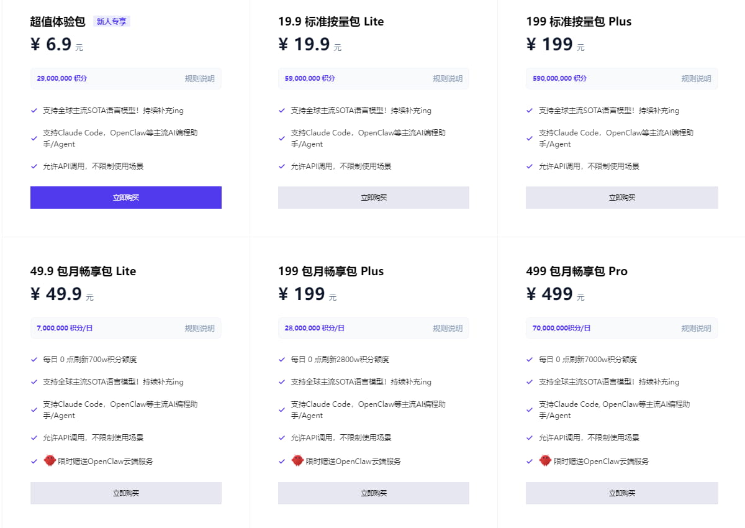Click the checkmark beside 每日 0 点刷新700w积分额度
This screenshot has height=528, width=745.
[34, 358]
